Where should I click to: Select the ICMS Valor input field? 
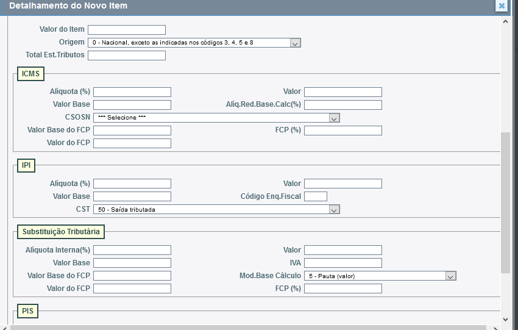pos(342,92)
